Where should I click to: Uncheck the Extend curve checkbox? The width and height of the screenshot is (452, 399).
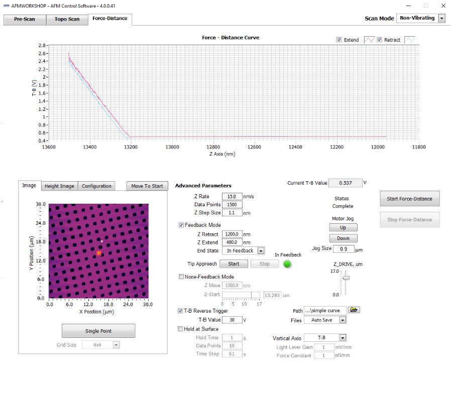340,40
